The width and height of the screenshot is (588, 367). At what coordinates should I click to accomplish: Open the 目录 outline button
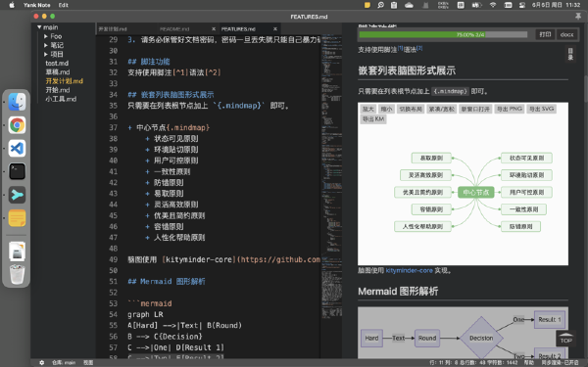570,54
